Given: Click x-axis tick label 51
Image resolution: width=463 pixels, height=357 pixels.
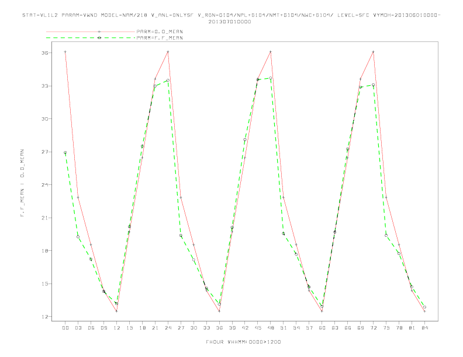Looking at the screenshot, I should point(284,328).
